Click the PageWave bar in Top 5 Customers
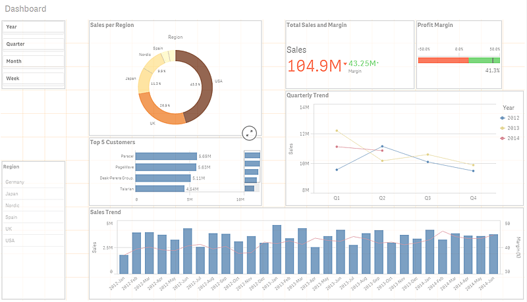The width and height of the screenshot is (527, 302). (x=167, y=167)
